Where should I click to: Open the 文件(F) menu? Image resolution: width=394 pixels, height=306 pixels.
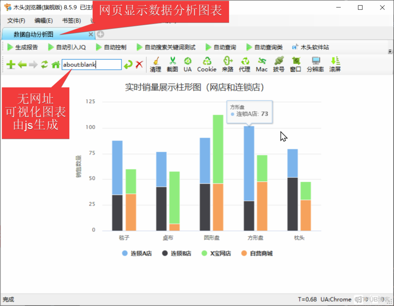tap(16, 20)
